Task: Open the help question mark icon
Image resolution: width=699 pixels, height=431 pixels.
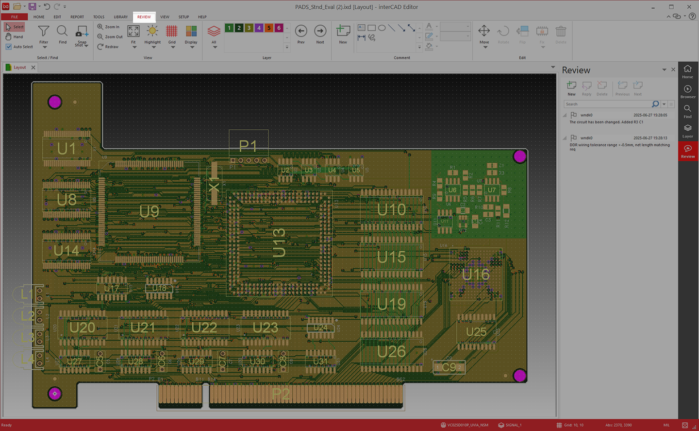Action: click(692, 17)
